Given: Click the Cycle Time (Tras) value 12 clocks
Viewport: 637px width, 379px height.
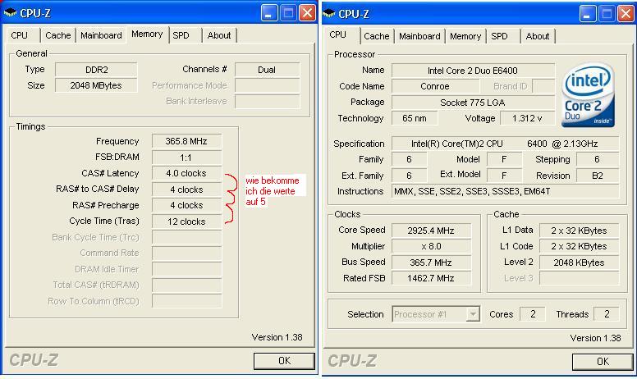Looking at the screenshot, I should (187, 221).
